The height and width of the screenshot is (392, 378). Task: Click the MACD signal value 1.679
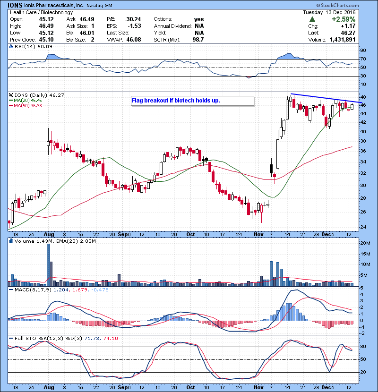[80, 290]
